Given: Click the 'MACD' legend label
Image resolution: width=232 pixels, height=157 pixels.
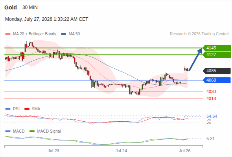Looking at the screenshot, I should point(19,131).
